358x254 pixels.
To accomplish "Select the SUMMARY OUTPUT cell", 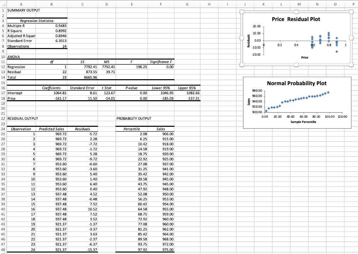I will [x=21, y=10].
